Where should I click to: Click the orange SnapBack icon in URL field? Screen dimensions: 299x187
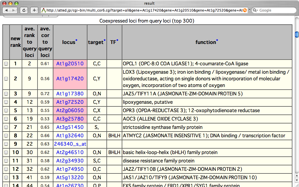(x=245, y=10)
